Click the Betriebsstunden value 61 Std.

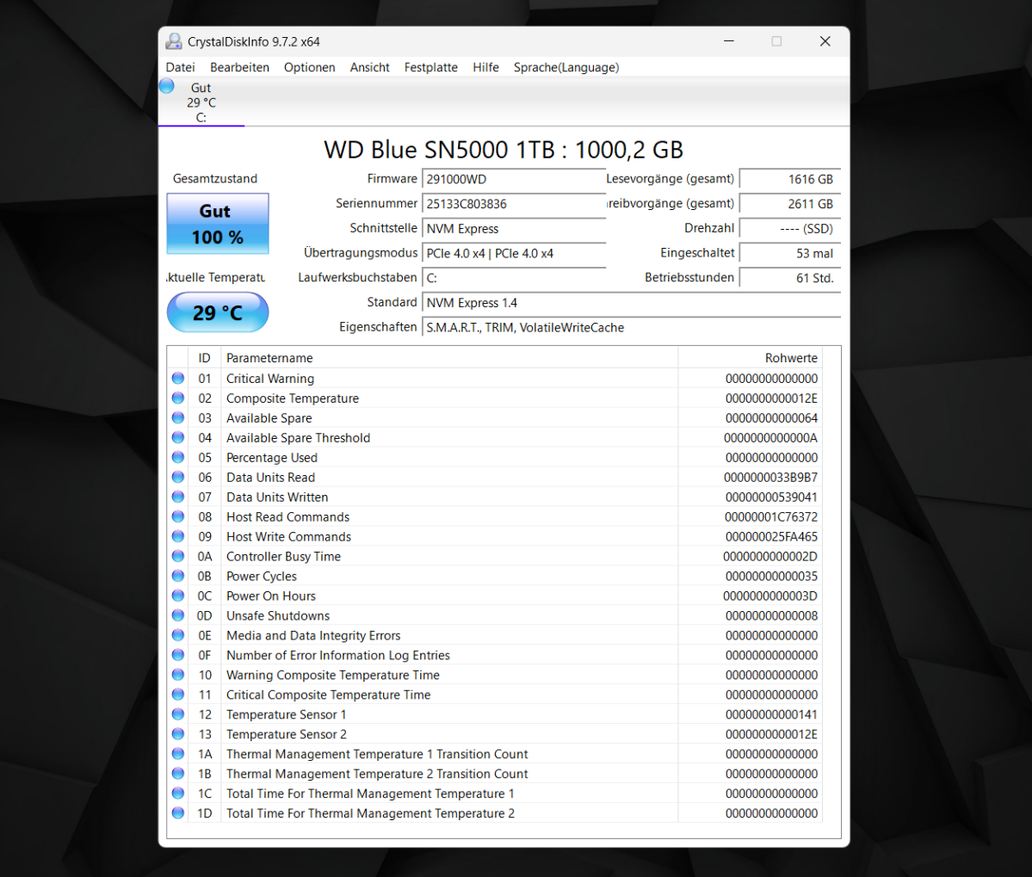790,278
